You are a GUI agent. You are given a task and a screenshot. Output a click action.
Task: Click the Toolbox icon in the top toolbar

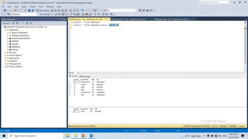point(147,10)
